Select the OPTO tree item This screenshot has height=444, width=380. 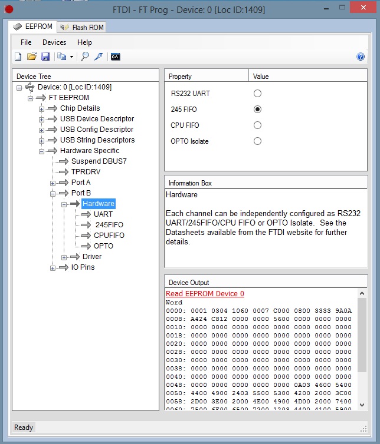(103, 246)
